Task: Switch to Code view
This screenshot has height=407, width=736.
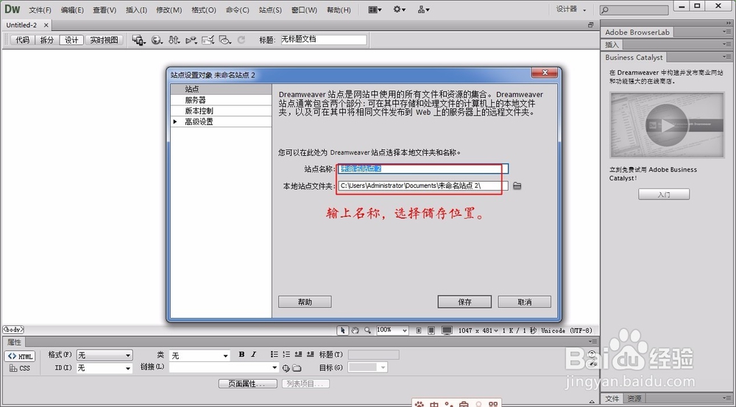Action: click(23, 40)
